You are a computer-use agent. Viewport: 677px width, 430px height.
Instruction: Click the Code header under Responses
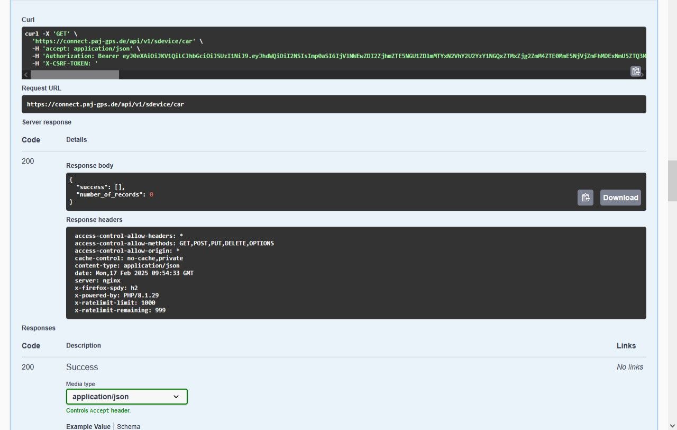click(31, 346)
